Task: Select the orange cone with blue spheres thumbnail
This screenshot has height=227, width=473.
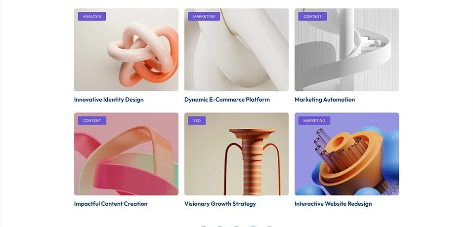Action: [x=346, y=154]
